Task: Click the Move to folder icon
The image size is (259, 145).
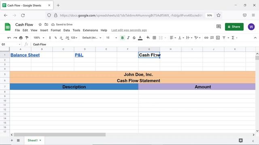Action: 46,25
